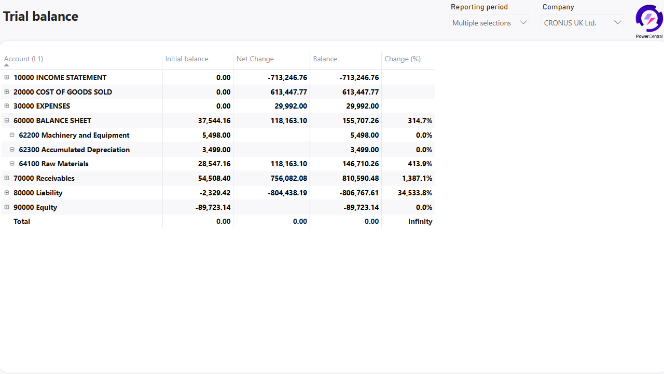This screenshot has width=664, height=374.
Task: Select the 80000 Liability label
Action: click(38, 193)
